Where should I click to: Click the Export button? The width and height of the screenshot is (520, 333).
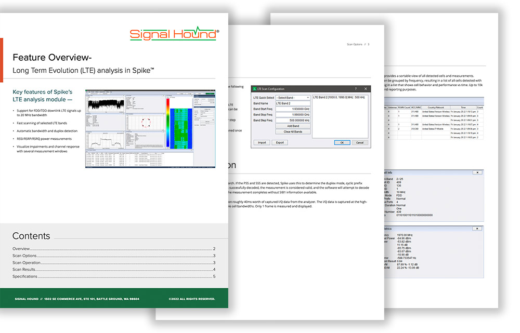(280, 142)
